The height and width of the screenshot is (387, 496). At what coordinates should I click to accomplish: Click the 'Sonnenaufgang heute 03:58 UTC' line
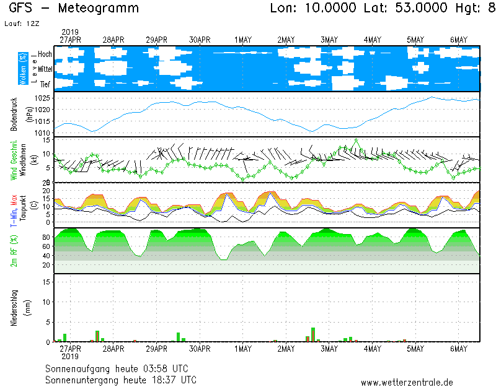(117, 368)
